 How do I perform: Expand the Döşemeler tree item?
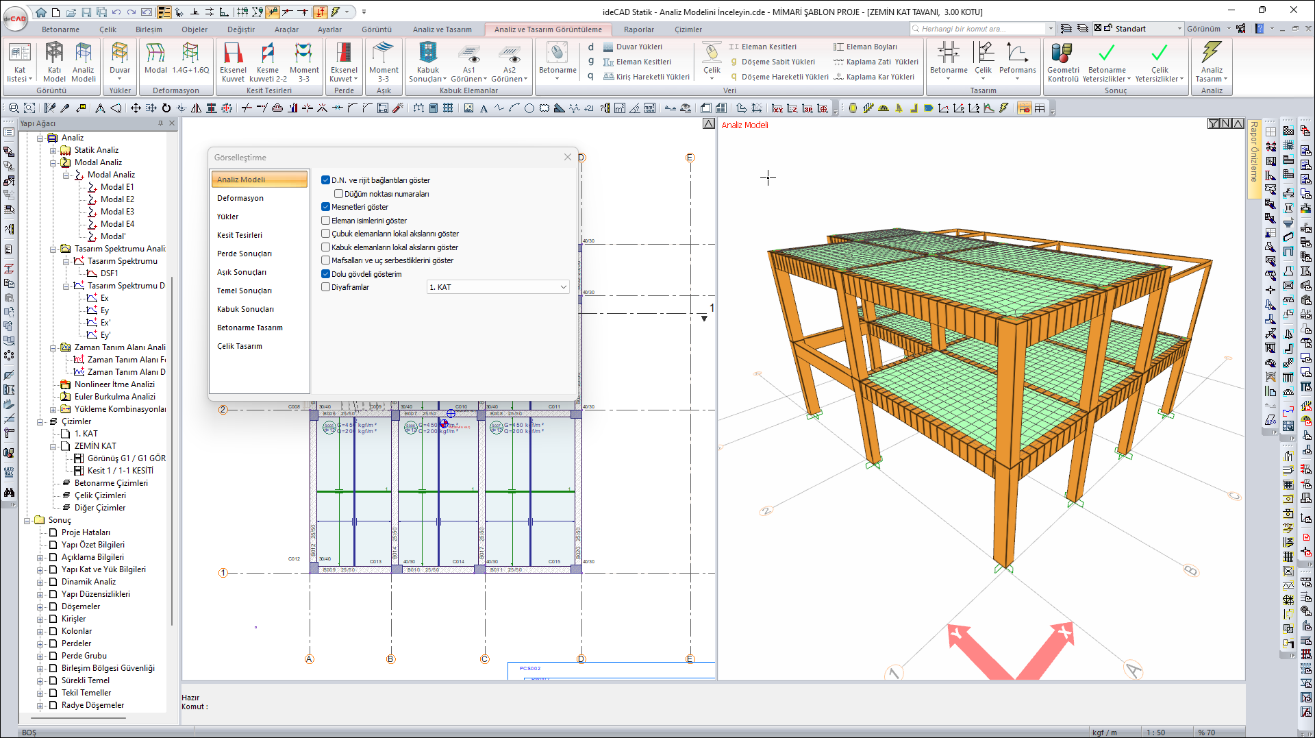click(40, 606)
